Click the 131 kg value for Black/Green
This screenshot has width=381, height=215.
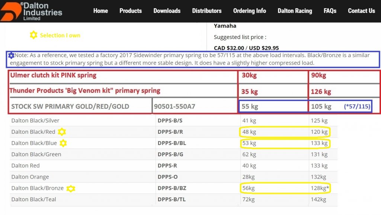click(x=319, y=154)
